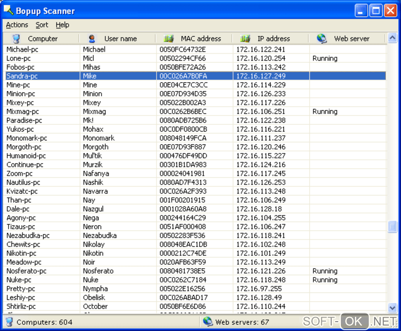Click user name Minion
401x331 pixels.
point(92,94)
